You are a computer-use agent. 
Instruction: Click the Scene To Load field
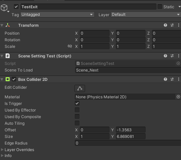(x=128, y=70)
